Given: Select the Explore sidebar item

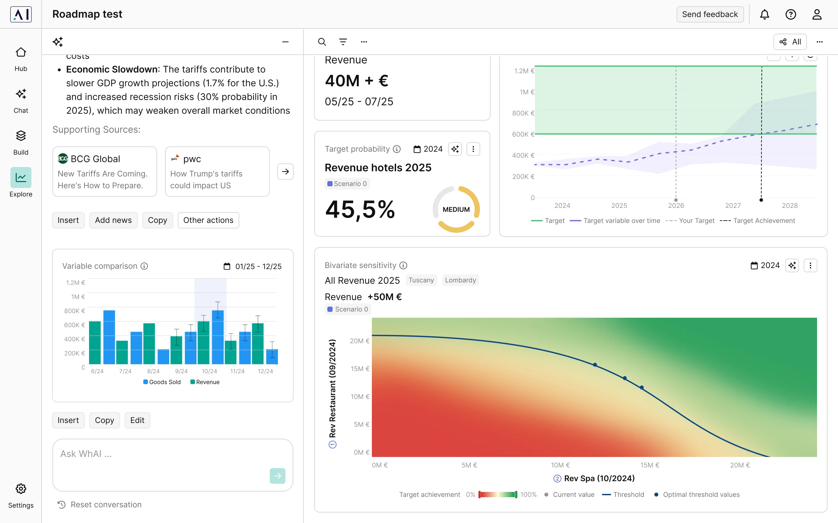Looking at the screenshot, I should tap(21, 183).
